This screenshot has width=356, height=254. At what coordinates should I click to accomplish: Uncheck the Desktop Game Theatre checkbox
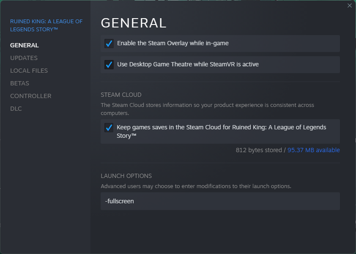coord(109,65)
